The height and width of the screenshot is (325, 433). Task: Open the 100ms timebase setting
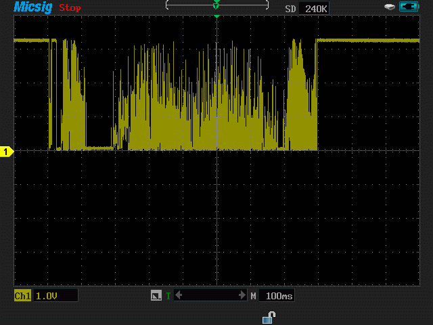(x=277, y=296)
